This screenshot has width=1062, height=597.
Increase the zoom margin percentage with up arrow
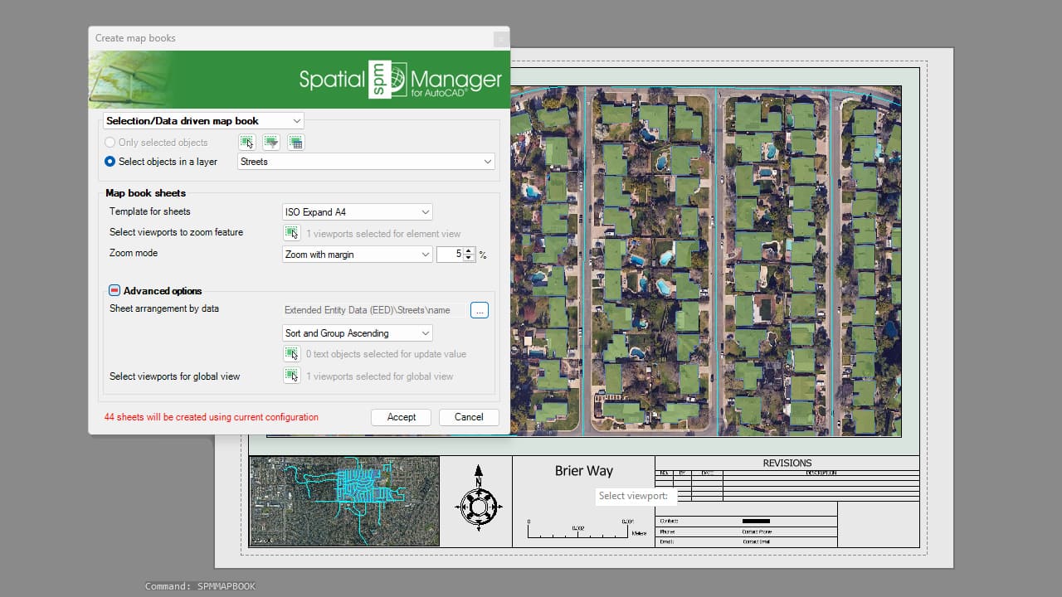[x=469, y=251]
